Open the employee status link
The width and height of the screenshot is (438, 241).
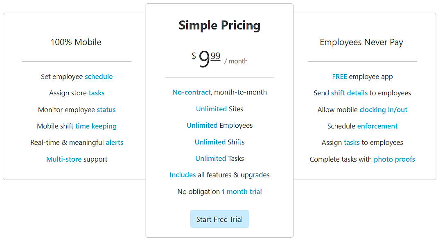coord(106,110)
